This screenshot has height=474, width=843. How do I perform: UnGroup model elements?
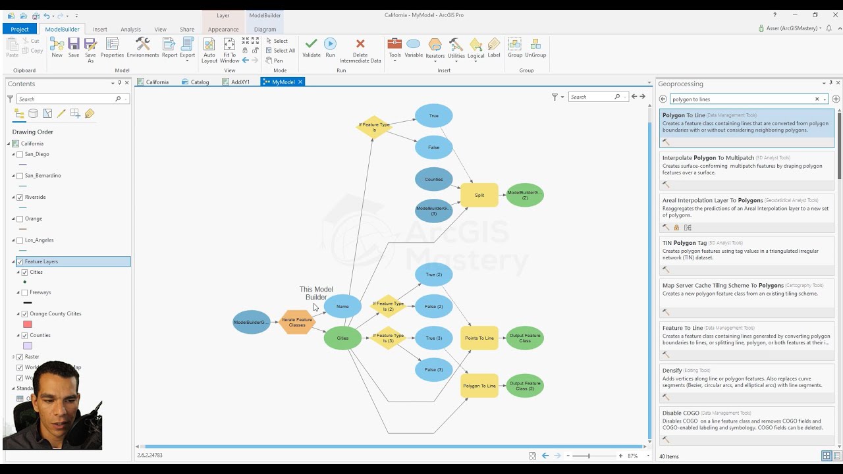(x=535, y=47)
